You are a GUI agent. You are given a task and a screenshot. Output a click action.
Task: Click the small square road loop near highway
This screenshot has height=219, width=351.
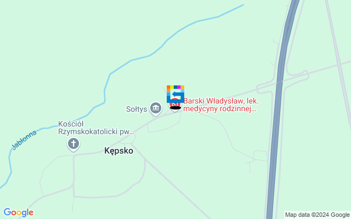261,155
